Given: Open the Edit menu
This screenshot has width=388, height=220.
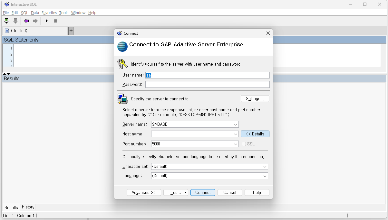Looking at the screenshot, I should click(15, 13).
